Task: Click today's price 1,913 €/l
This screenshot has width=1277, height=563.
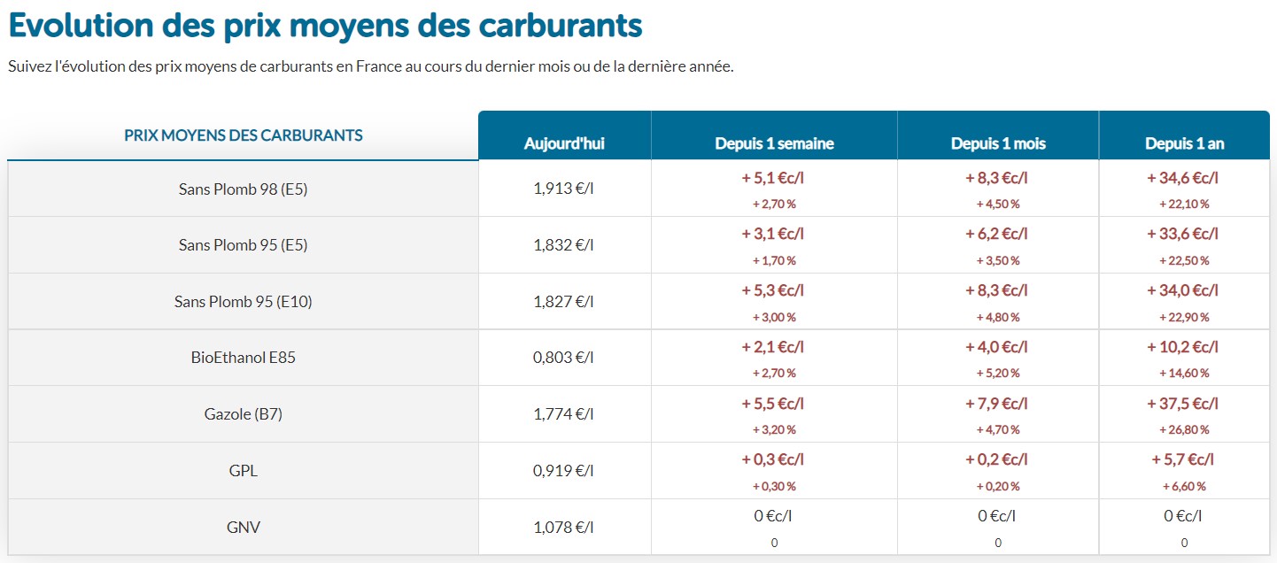Action: [x=564, y=189]
